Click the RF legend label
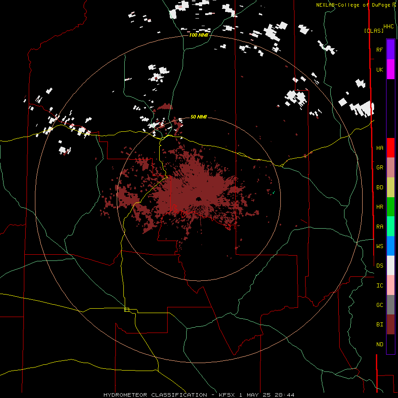This screenshot has height=398, width=398. click(379, 50)
